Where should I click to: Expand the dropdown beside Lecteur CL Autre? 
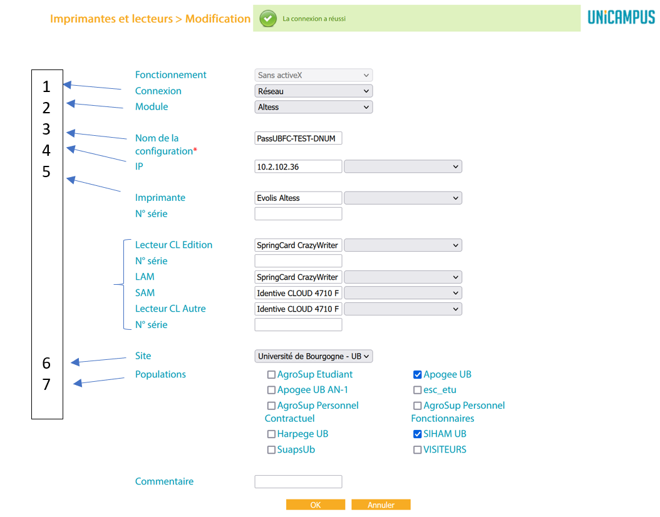[x=403, y=309]
